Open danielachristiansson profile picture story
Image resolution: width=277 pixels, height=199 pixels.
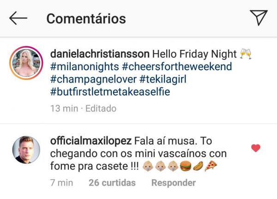(x=26, y=63)
